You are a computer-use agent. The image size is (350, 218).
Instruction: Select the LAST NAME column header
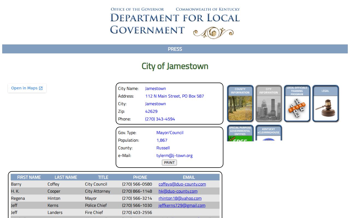[66, 177]
